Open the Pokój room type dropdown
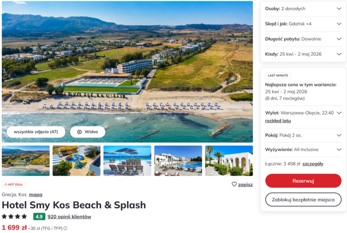The image size is (347, 233). tap(339, 135)
